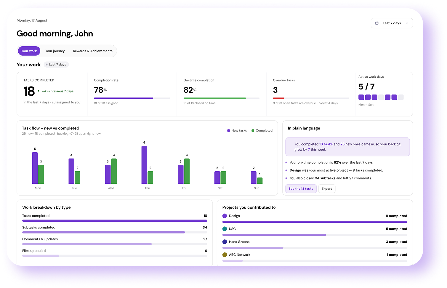Click Monday's purple bar labeled 5
The width and height of the screenshot is (447, 288).
[x=35, y=168]
